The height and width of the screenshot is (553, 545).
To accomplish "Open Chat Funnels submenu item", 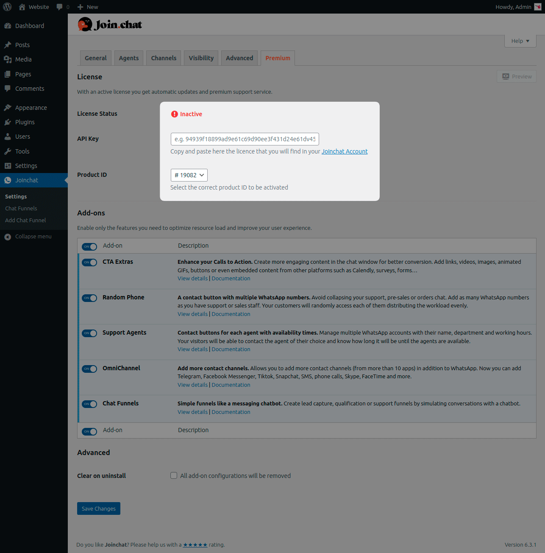I will coord(21,209).
